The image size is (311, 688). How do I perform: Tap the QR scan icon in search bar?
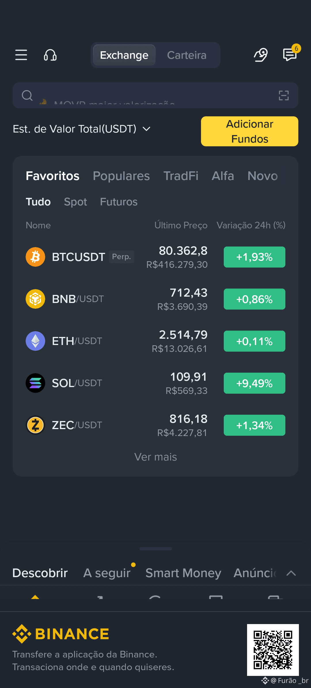tap(284, 95)
